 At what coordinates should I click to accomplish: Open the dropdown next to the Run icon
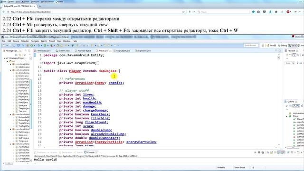(x=47, y=46)
